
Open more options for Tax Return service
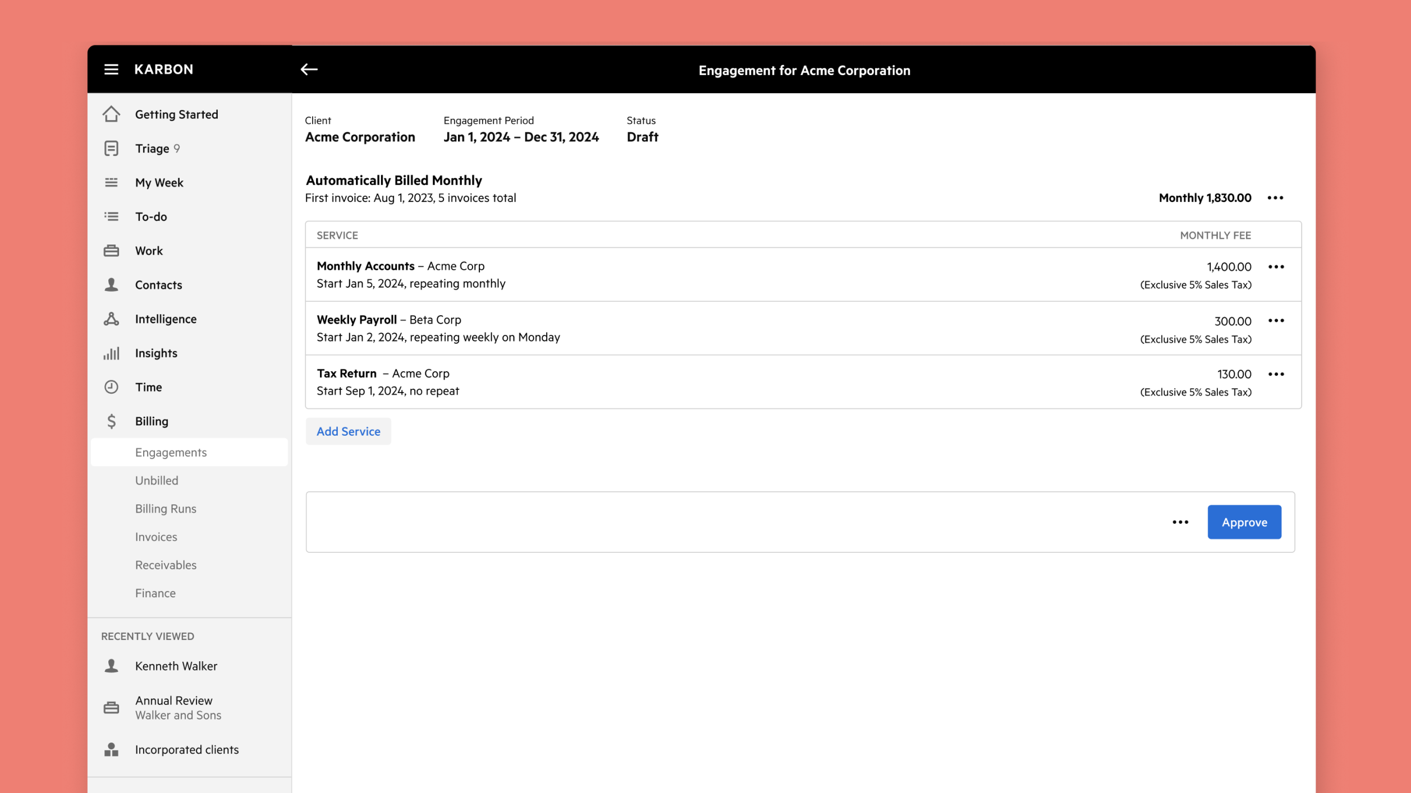click(x=1276, y=374)
